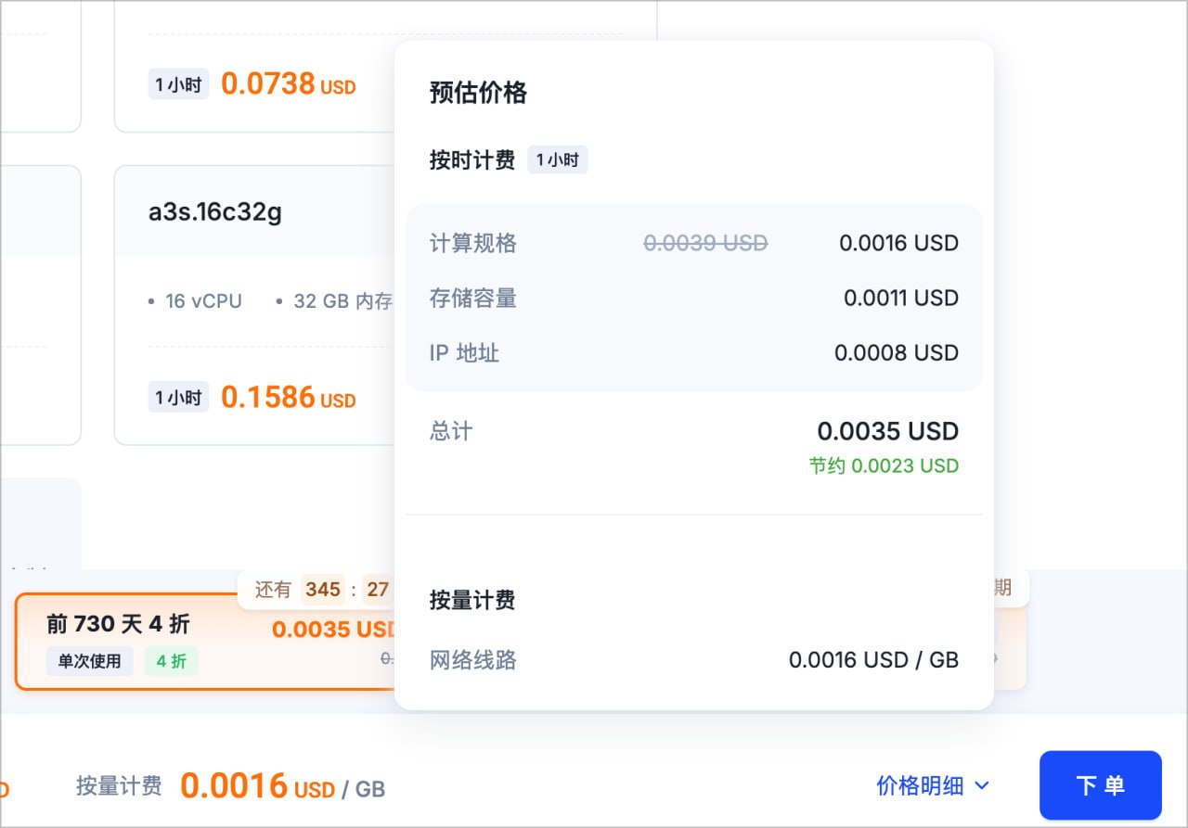The image size is (1188, 828).
Task: Click the 1 小时 badge beside 0.1586
Action: tap(178, 398)
